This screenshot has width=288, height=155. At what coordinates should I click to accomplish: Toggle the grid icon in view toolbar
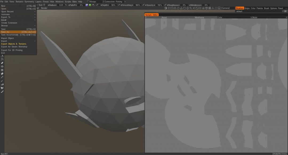click(x=210, y=8)
